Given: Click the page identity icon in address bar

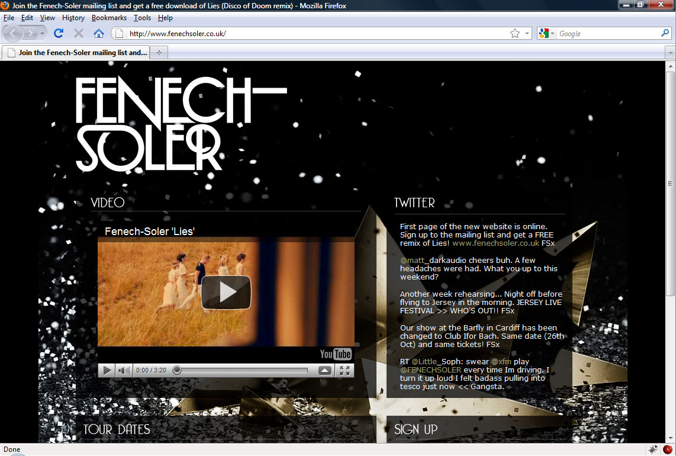Looking at the screenshot, I should pyautogui.click(x=120, y=33).
